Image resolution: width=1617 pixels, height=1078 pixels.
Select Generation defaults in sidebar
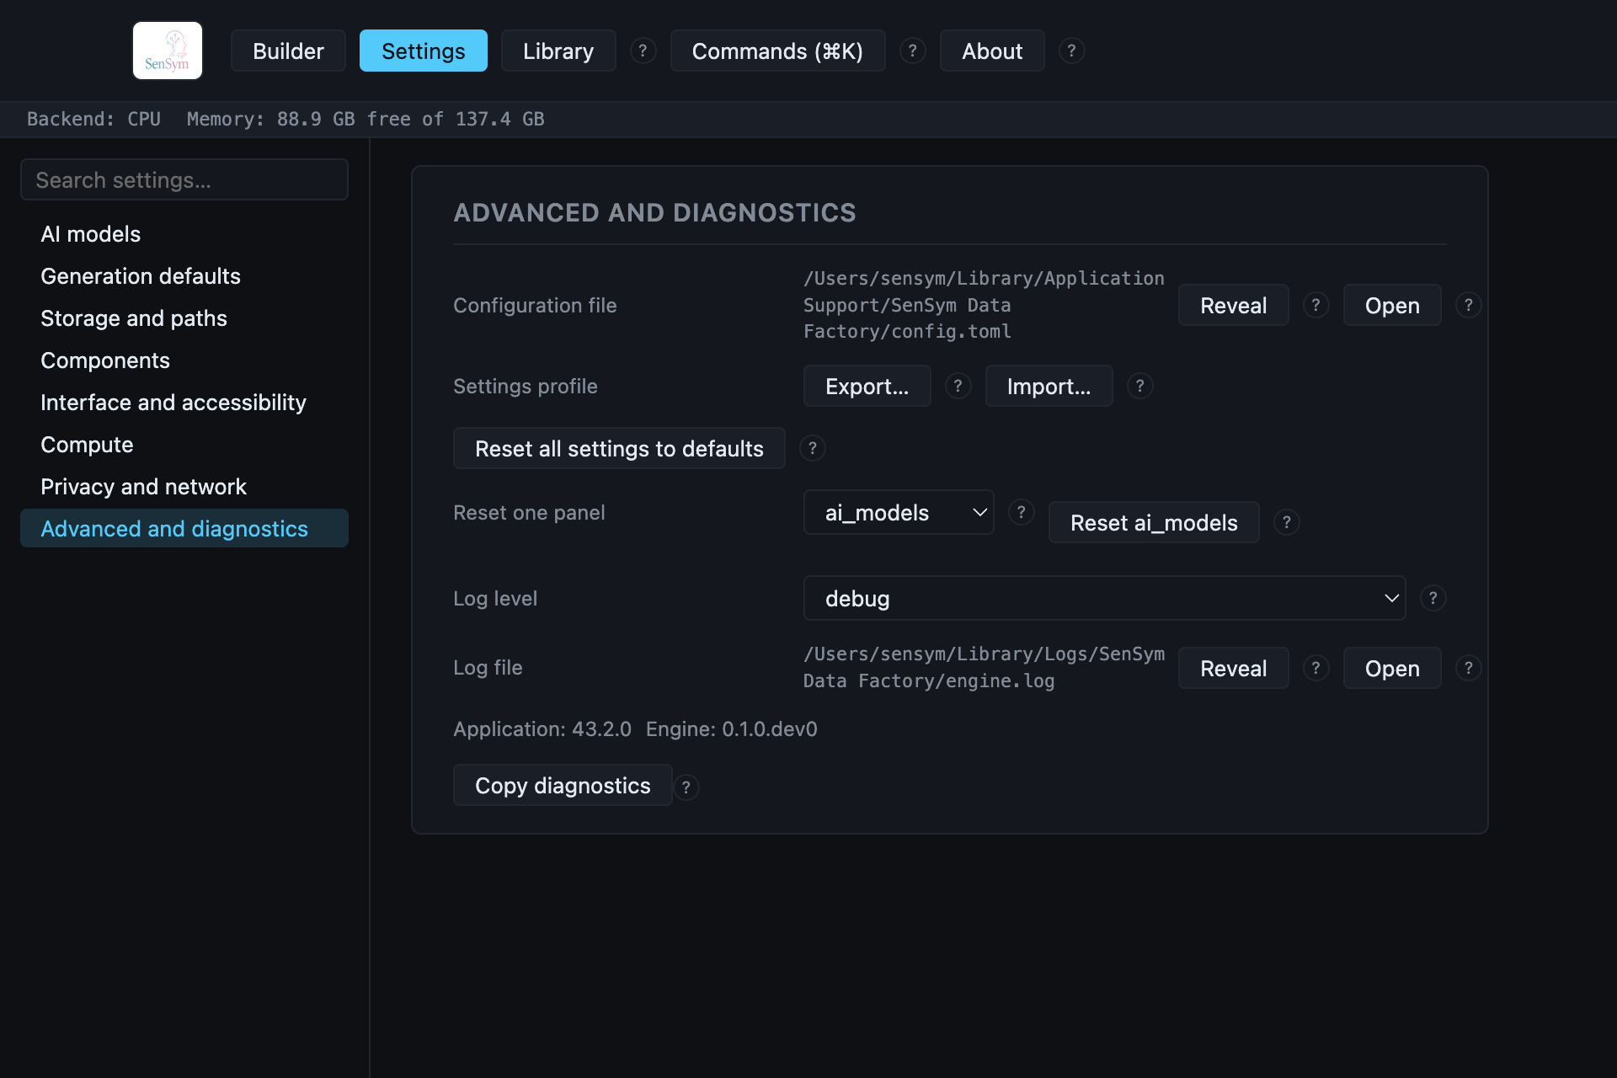click(x=184, y=276)
